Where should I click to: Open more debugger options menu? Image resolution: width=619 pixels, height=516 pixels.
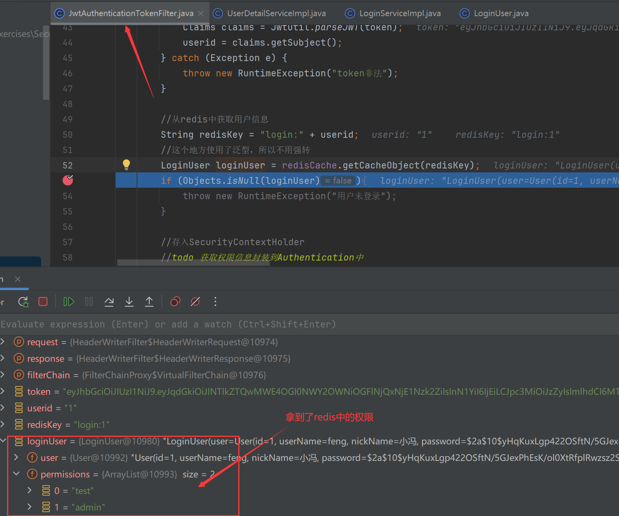(x=215, y=302)
